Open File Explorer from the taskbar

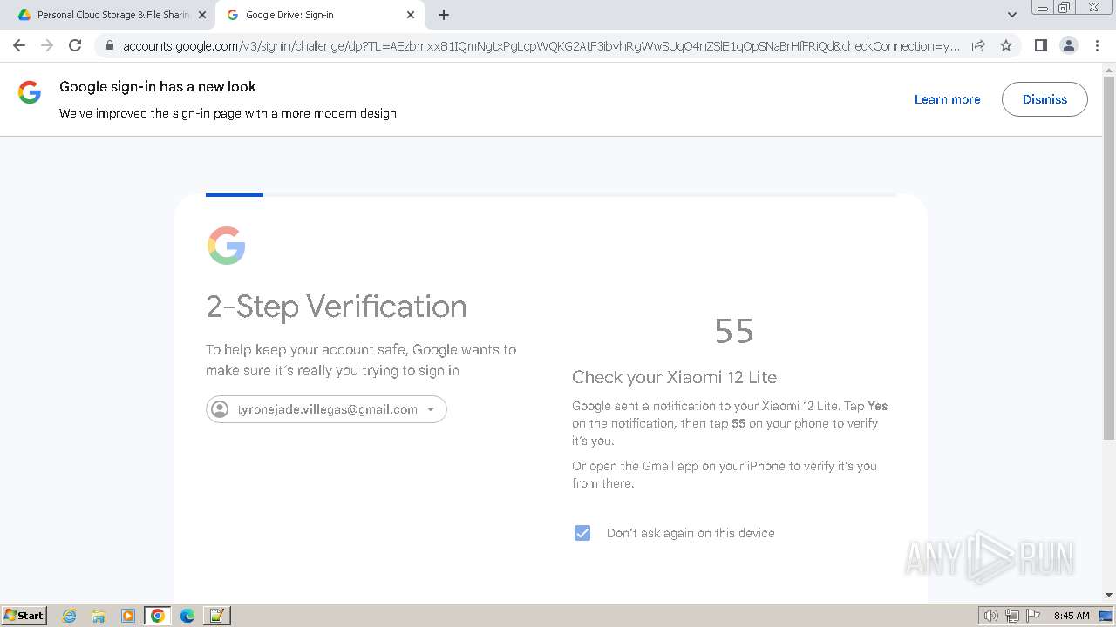pyautogui.click(x=99, y=616)
